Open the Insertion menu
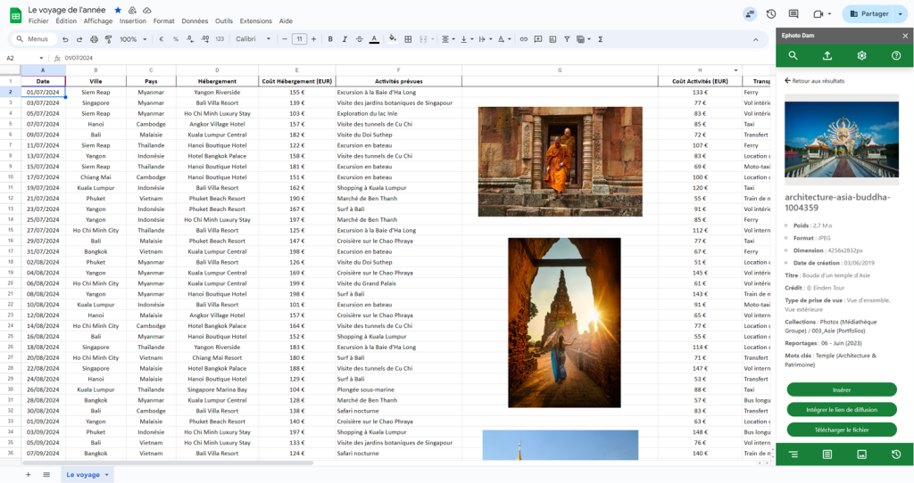The height and width of the screenshot is (483, 914). click(x=133, y=21)
